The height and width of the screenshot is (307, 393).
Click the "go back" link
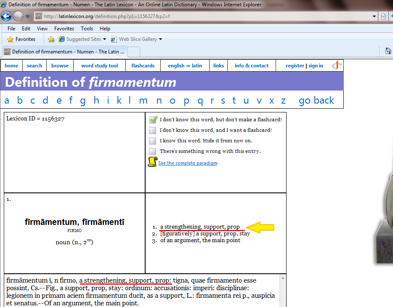[x=316, y=100]
